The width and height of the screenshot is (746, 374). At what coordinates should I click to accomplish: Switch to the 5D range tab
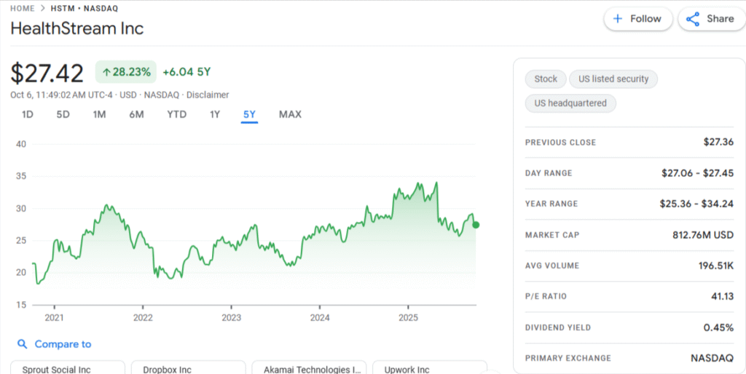click(63, 114)
